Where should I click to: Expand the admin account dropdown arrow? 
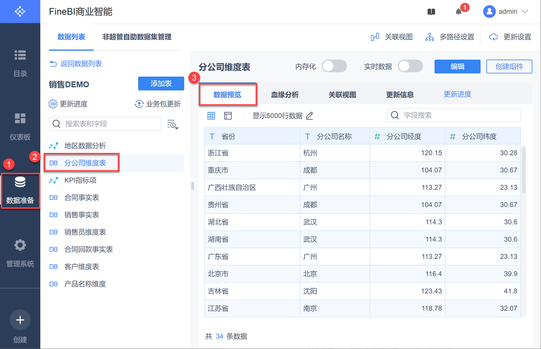click(x=524, y=12)
